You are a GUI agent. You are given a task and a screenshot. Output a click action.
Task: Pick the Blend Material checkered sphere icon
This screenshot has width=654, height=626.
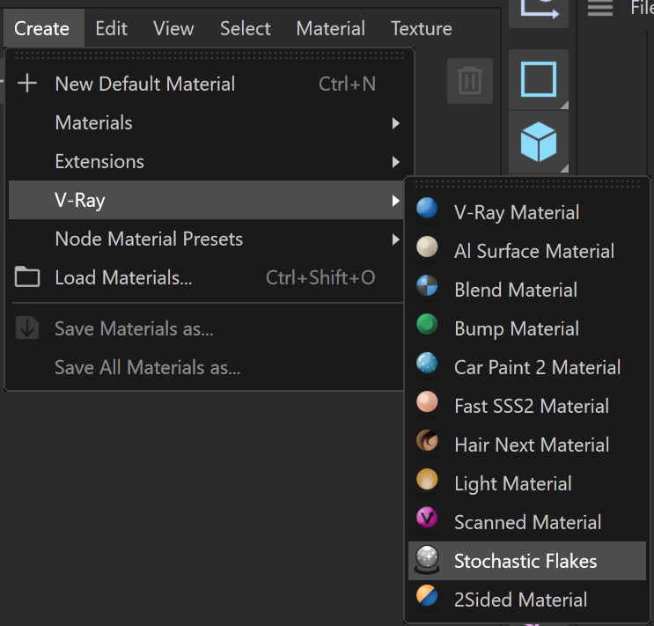(427, 286)
